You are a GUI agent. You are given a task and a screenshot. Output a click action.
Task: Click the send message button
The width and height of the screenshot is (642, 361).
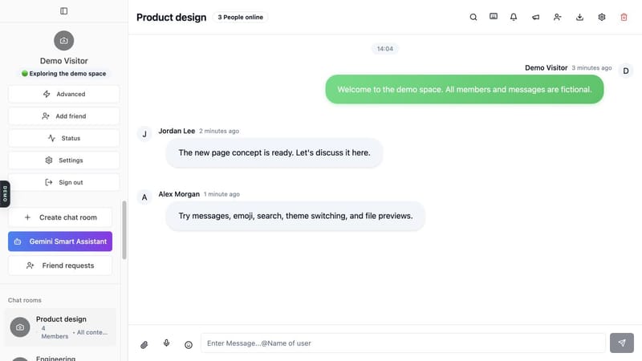click(622, 343)
